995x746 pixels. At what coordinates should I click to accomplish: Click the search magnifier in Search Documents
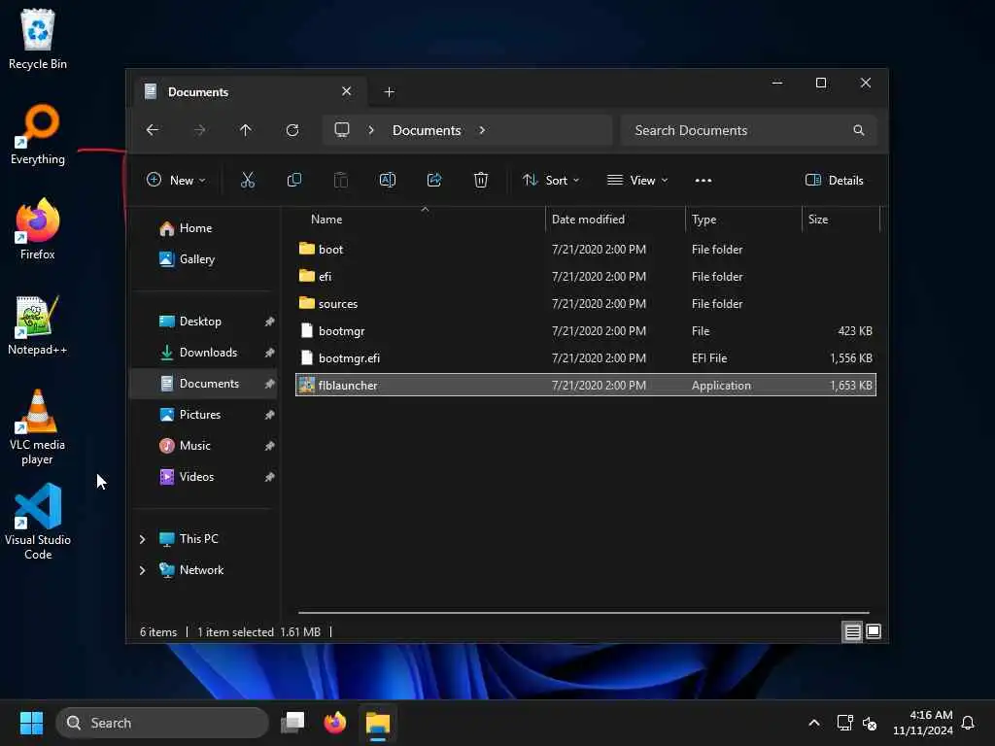(859, 130)
